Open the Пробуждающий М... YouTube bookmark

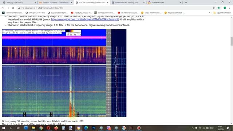click(x=82, y=13)
